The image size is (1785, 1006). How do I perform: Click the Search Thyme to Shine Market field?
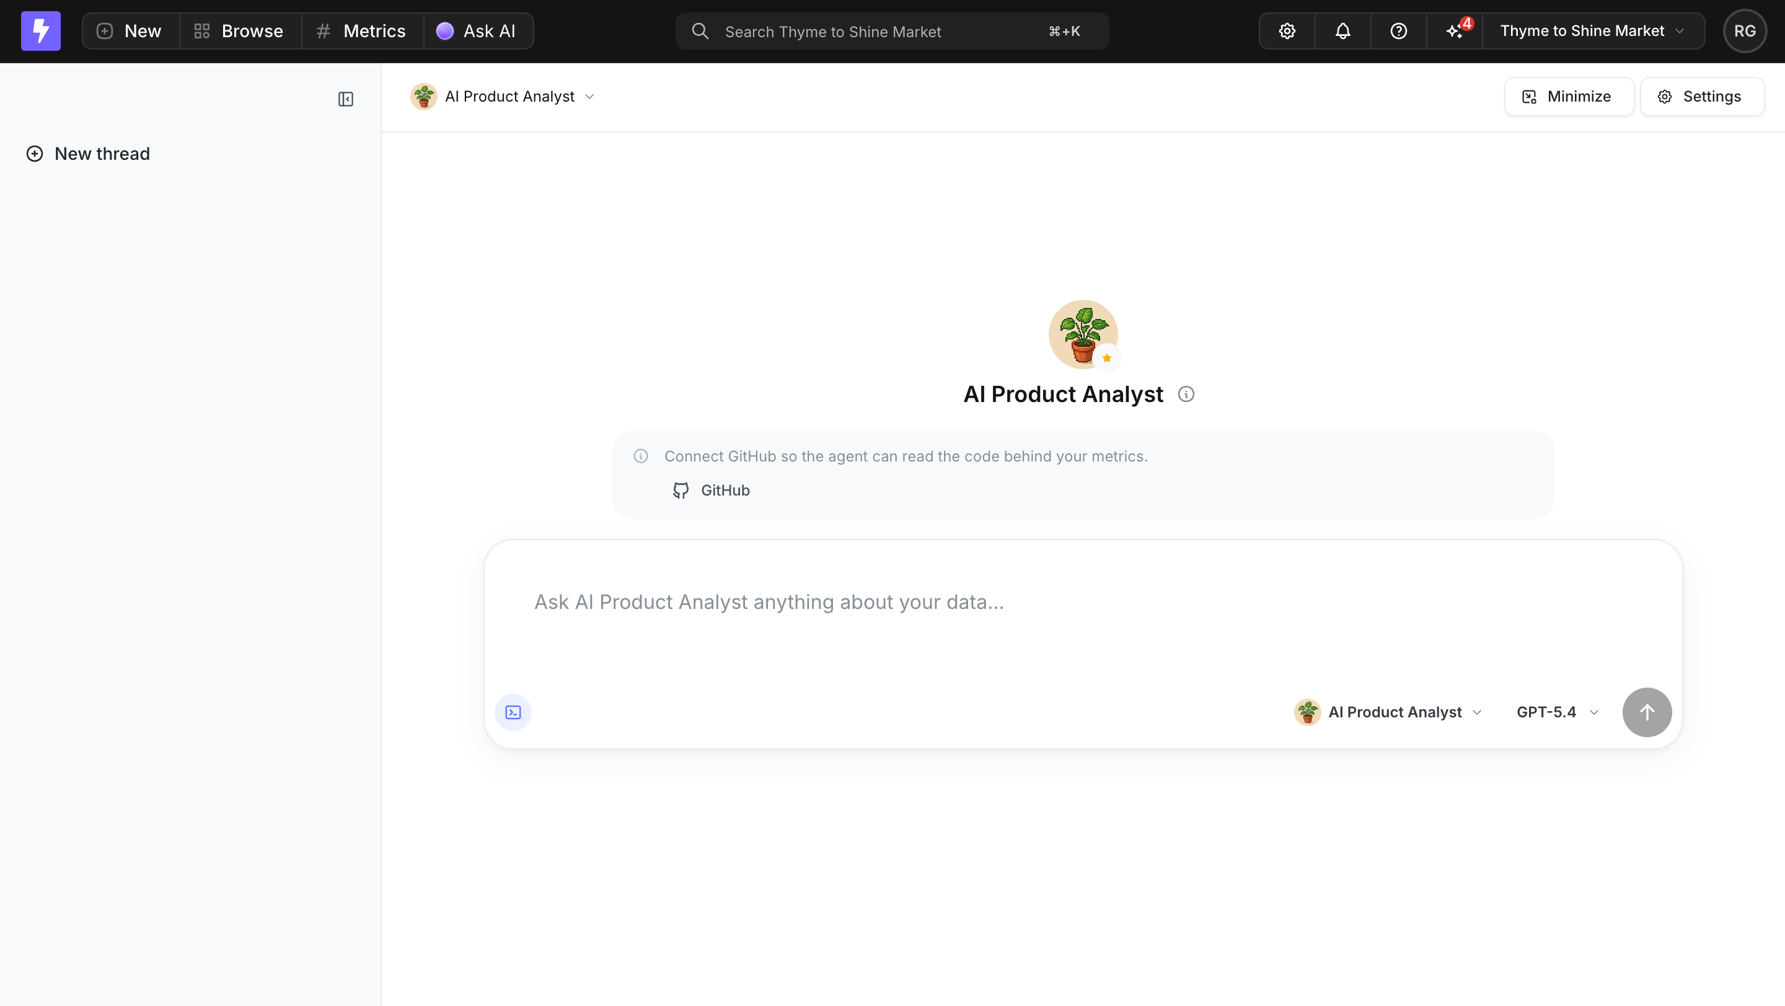[892, 31]
